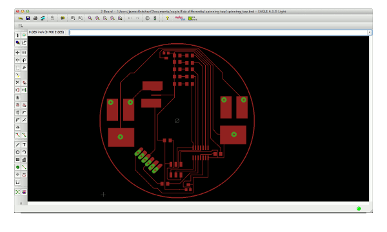Open help with the question mark
Screen dimensions: 387x232
click(x=167, y=18)
